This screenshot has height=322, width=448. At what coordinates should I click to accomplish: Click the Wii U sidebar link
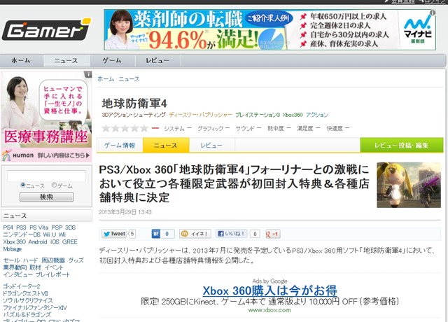(50, 234)
